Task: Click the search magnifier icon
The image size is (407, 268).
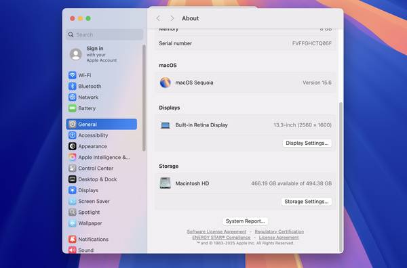Action: [x=71, y=35]
